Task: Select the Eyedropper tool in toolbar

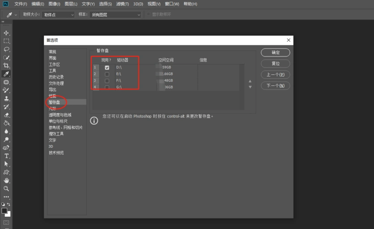Action: [x=6, y=74]
